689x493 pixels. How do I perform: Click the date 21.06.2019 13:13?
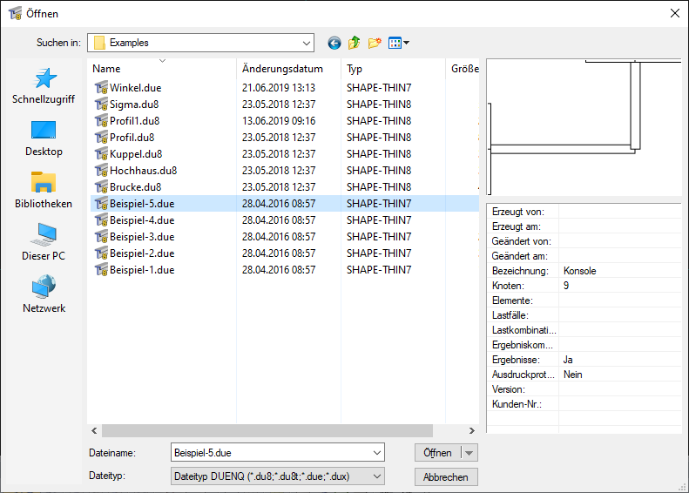[279, 88]
